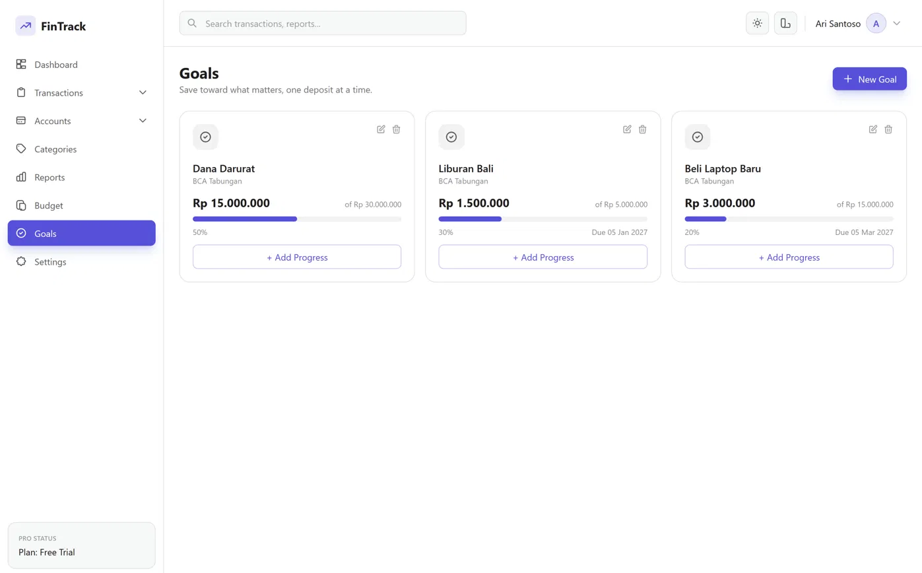Expand the Accounts chevron
Screen dimensions: 922x573
[143, 121]
